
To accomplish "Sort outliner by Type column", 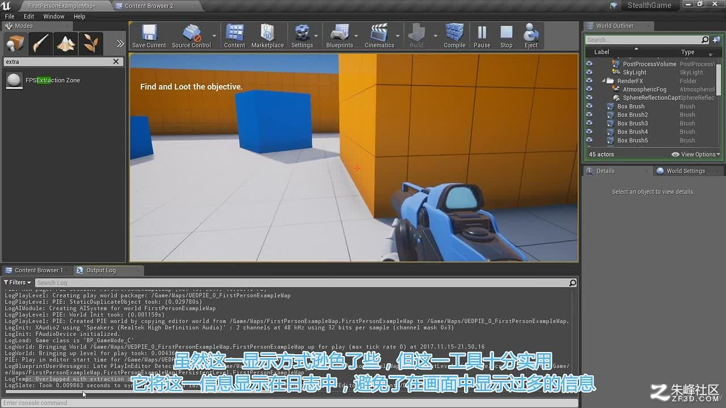I will [x=687, y=52].
